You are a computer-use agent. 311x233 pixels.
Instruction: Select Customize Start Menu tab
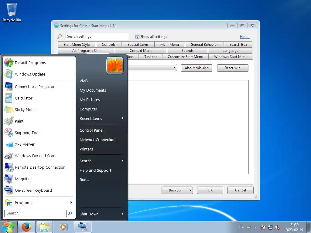click(x=186, y=57)
